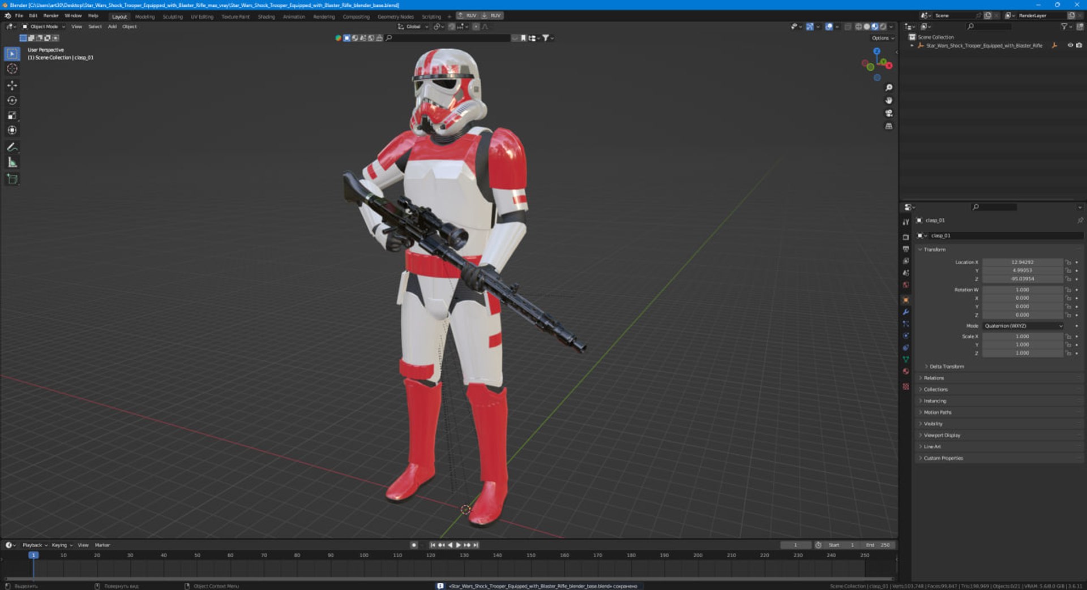Enable solid viewport shading
Image resolution: width=1087 pixels, height=590 pixels.
866,27
